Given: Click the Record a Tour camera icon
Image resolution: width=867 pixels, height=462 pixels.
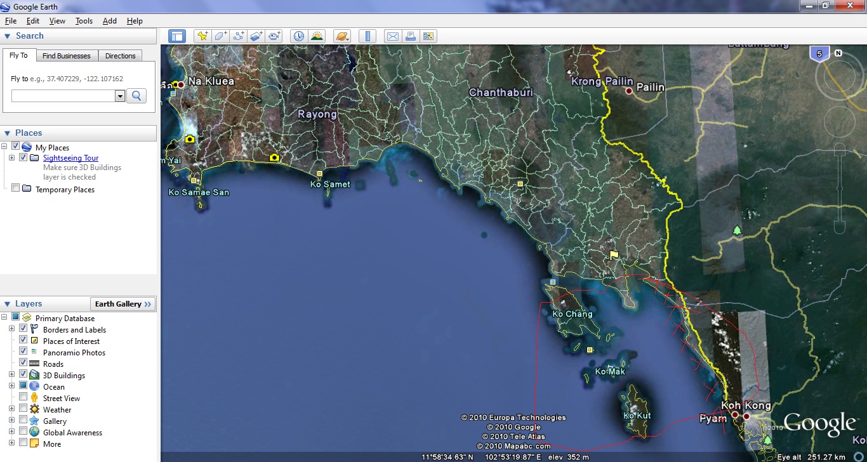Looking at the screenshot, I should pos(274,36).
